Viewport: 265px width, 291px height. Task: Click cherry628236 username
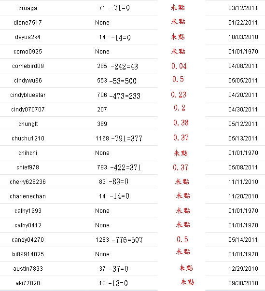[28, 181]
